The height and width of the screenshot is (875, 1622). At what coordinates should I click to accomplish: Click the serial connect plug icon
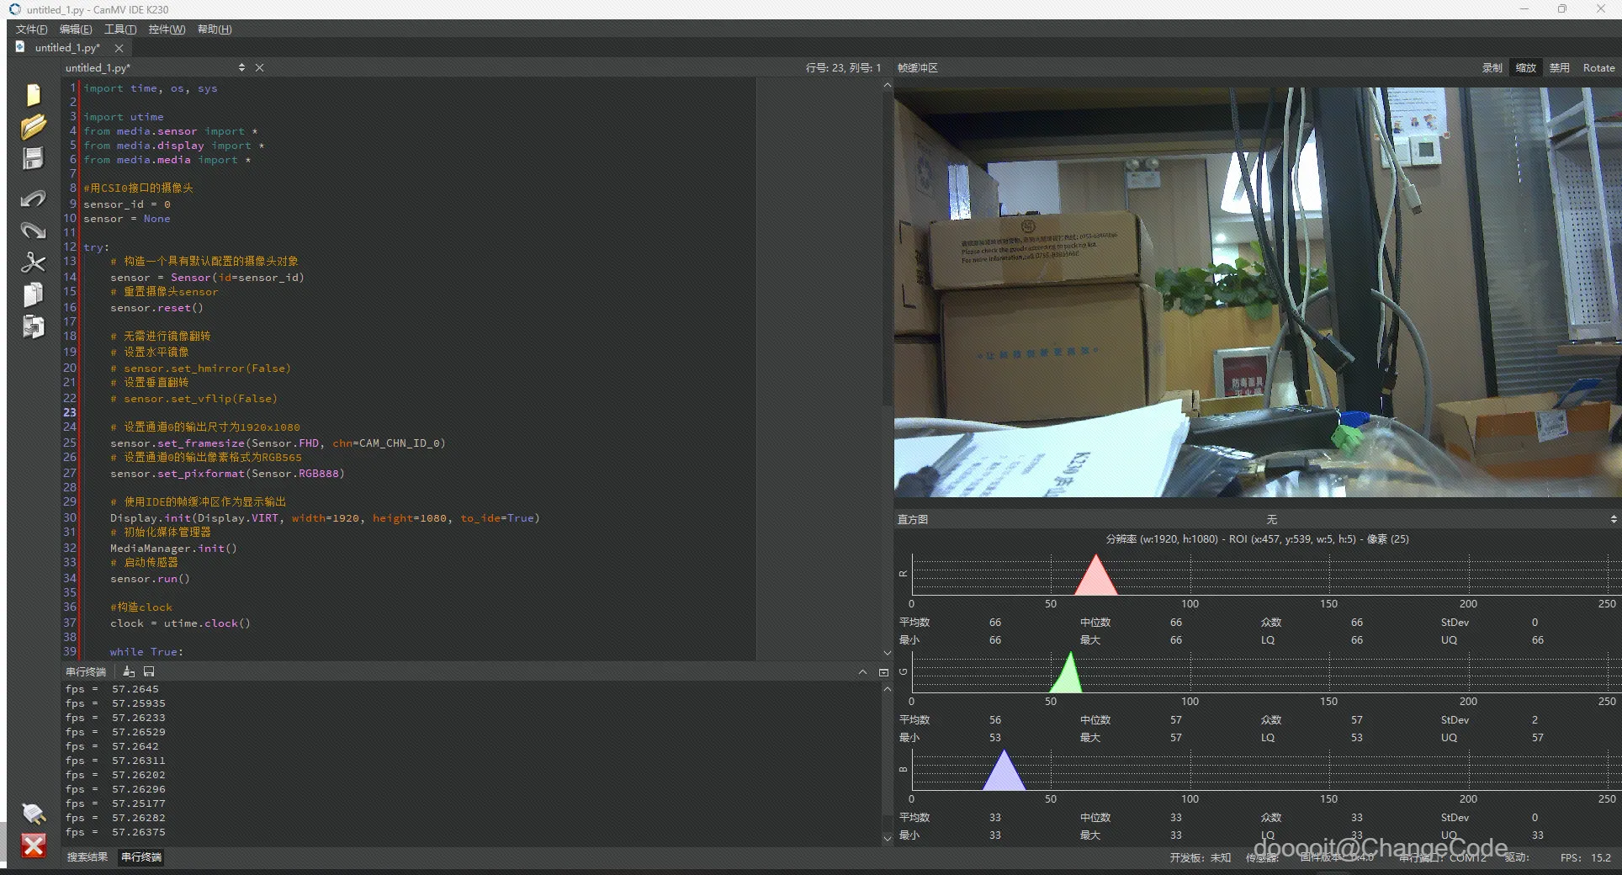click(33, 813)
